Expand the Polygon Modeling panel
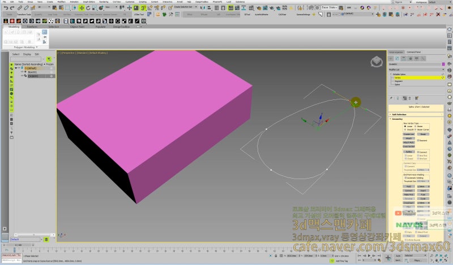Viewport: 453px width, 265px height. click(x=24, y=47)
